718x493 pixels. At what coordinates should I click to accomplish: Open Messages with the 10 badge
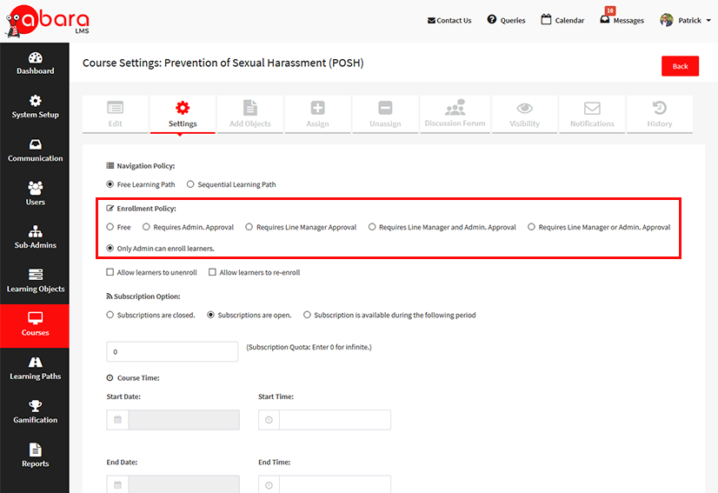(622, 18)
